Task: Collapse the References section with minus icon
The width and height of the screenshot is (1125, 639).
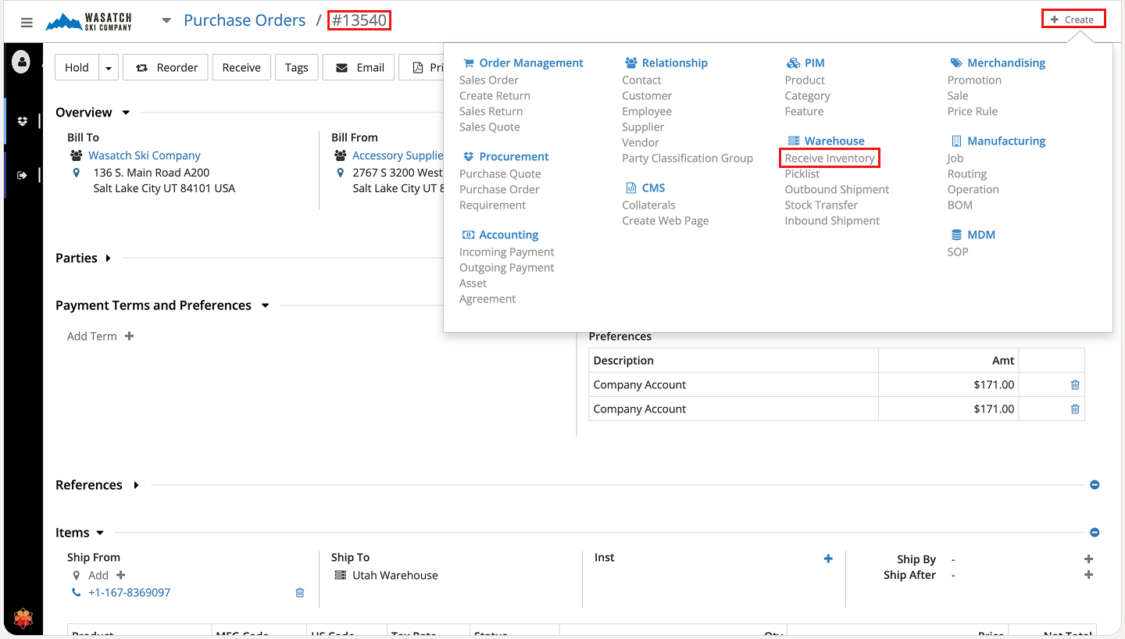Action: 1095,485
